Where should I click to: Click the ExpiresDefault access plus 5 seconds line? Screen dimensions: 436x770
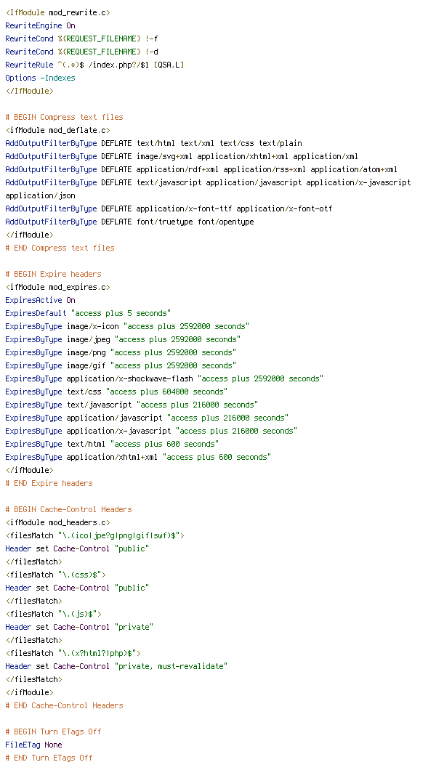[88, 313]
